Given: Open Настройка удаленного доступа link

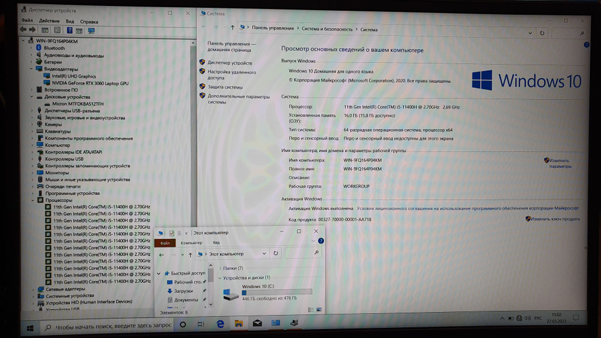Looking at the screenshot, I should [232, 74].
